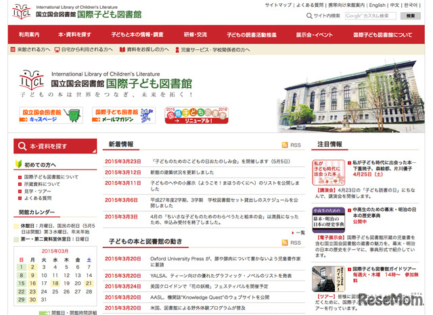This screenshot has height=315, width=433.
Task: Click the 幕末・明治の日本の歴史事典 thumbnail
Action: coord(329,220)
